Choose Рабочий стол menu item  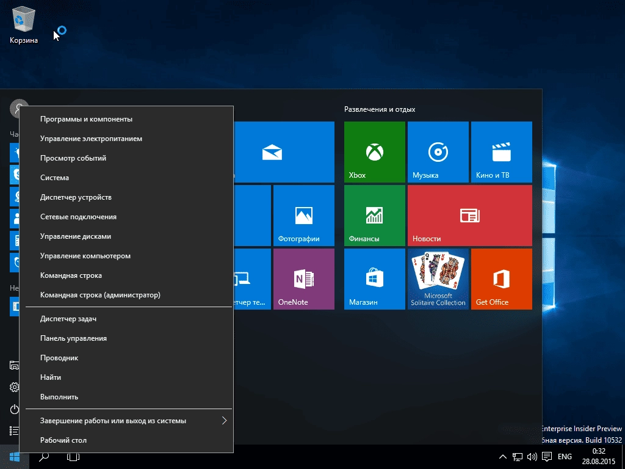[126, 440]
